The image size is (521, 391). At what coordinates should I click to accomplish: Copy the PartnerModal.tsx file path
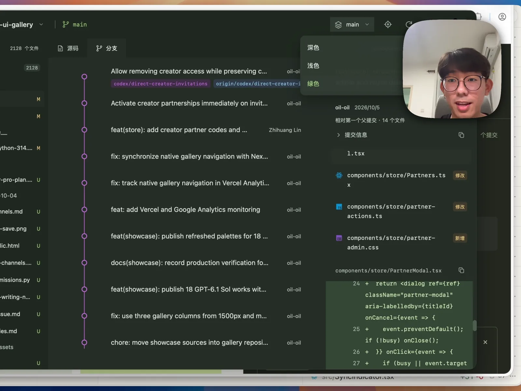(x=461, y=270)
